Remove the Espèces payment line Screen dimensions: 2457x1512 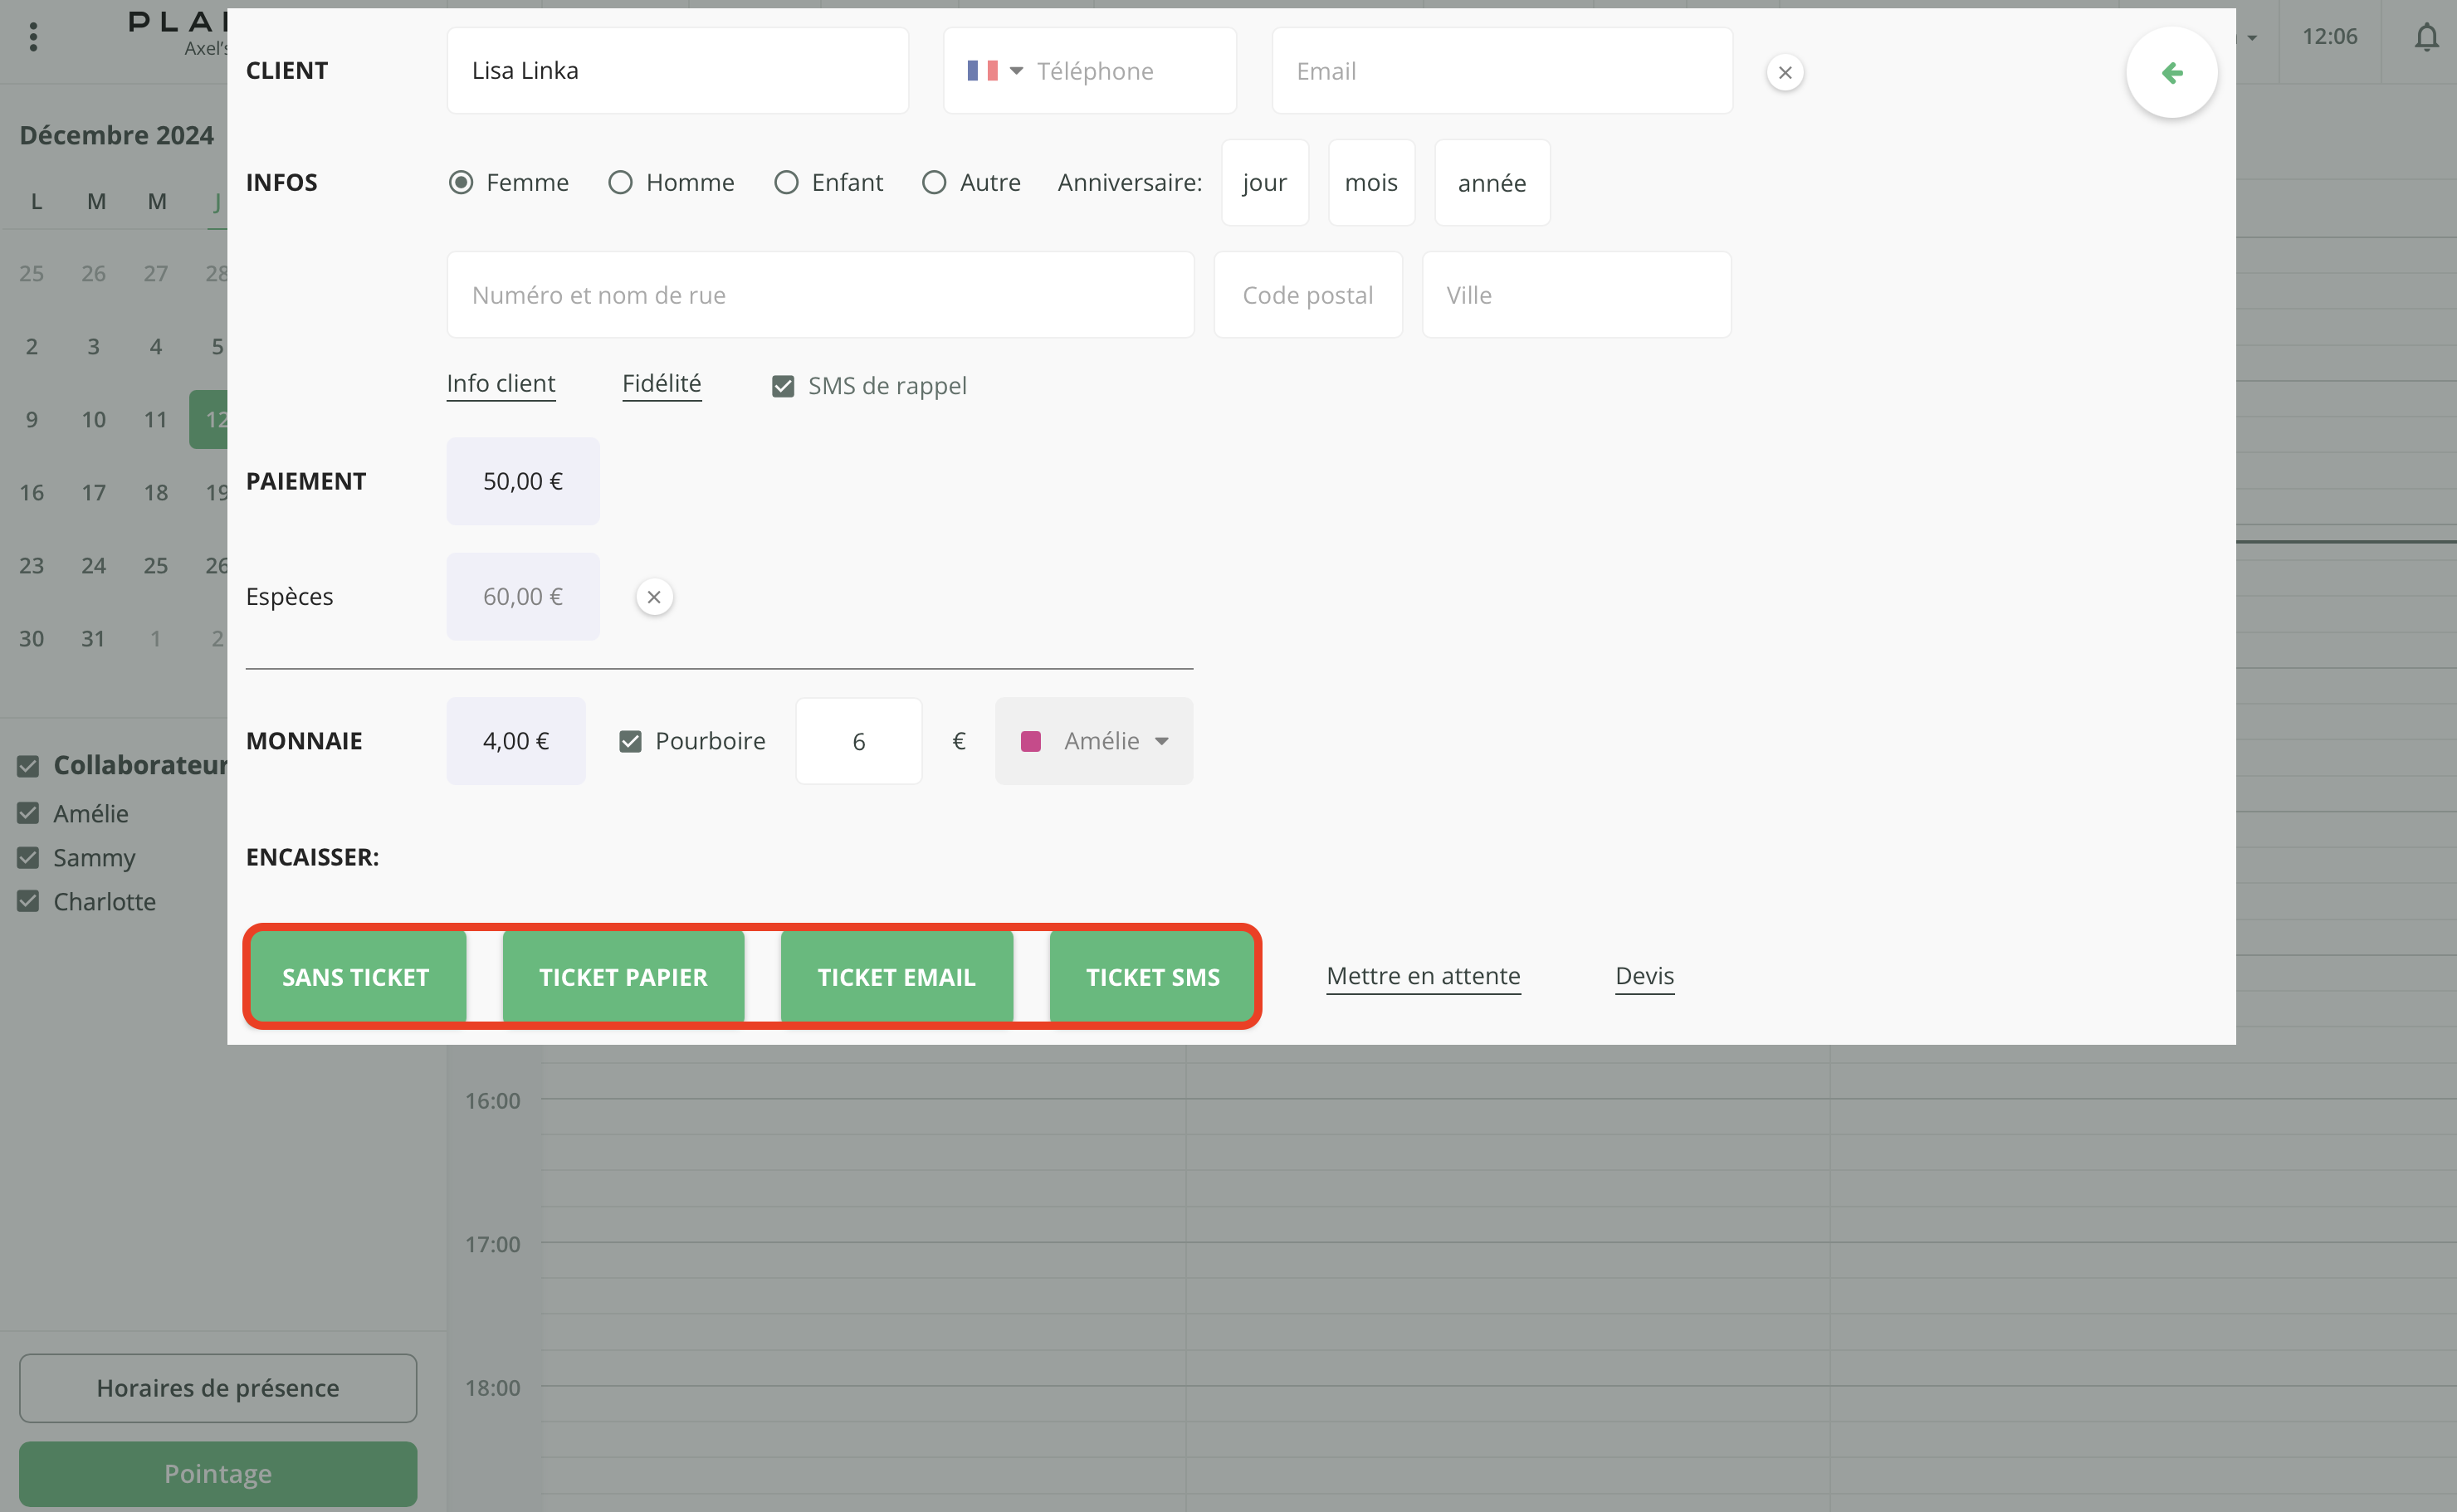pos(654,597)
